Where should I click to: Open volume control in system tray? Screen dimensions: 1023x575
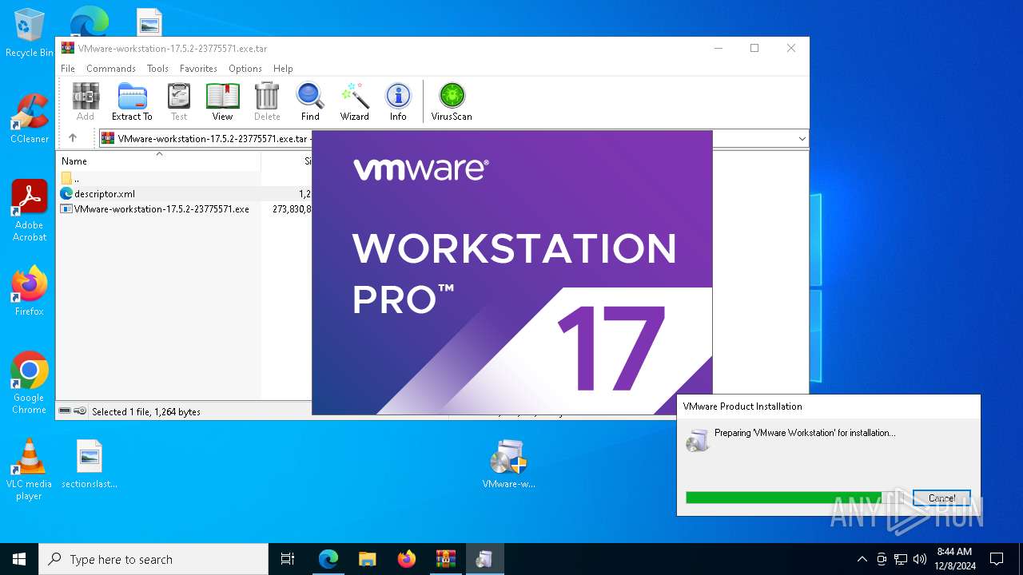(920, 559)
